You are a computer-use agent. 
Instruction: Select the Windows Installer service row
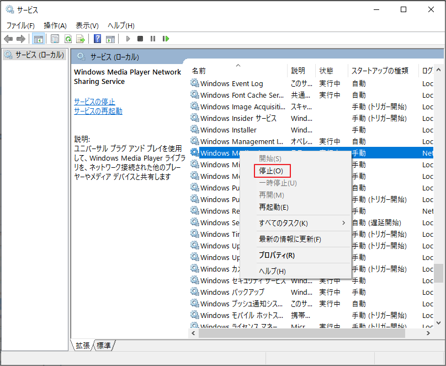(311, 130)
